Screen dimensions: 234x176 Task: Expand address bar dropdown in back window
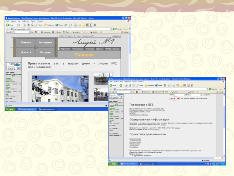[x=112, y=29]
